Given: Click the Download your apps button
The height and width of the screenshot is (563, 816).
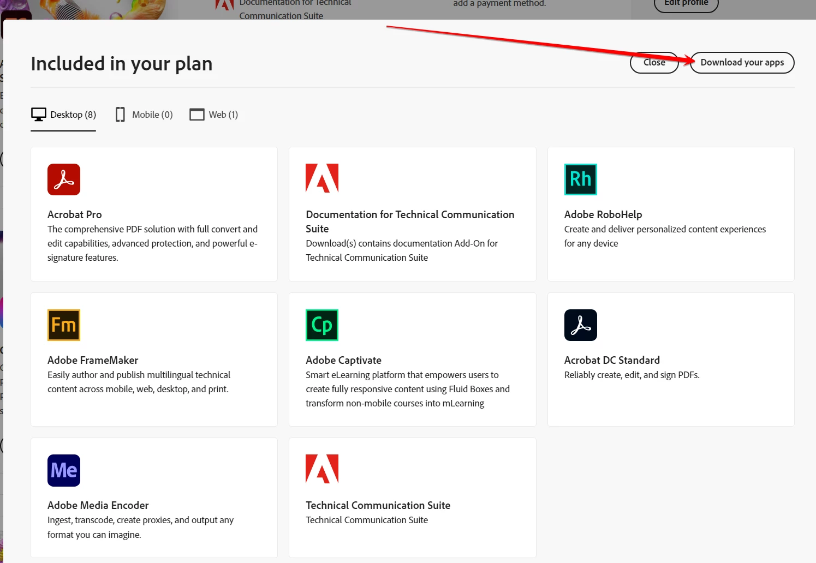Looking at the screenshot, I should tap(742, 62).
